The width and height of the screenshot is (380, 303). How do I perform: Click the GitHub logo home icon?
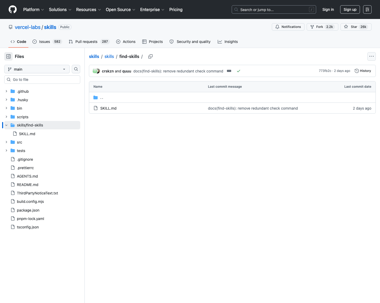(13, 9)
